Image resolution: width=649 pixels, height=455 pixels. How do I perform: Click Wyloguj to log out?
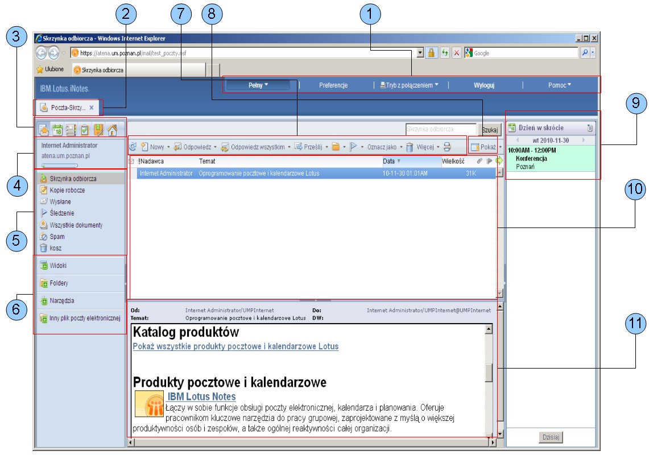coord(484,85)
